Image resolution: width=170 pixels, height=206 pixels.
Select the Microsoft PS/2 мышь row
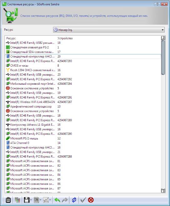[x=83, y=138]
